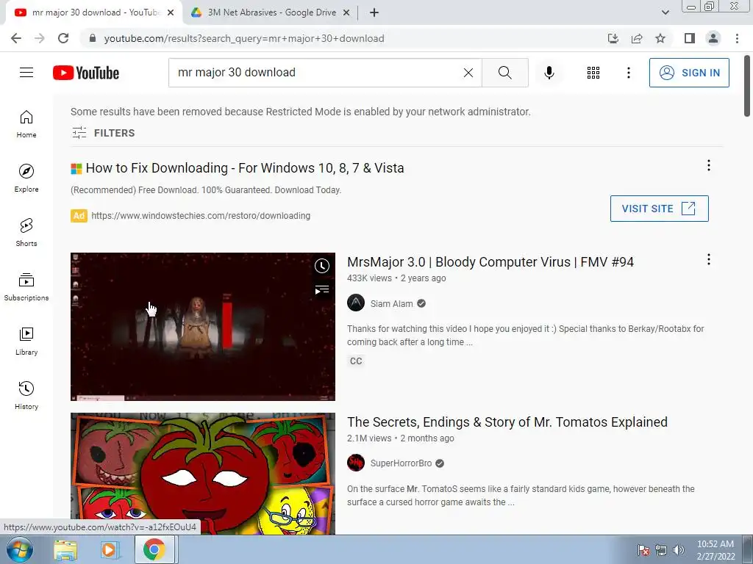The height and width of the screenshot is (564, 753).
Task: Open the Windows Start menu
Action: click(20, 549)
